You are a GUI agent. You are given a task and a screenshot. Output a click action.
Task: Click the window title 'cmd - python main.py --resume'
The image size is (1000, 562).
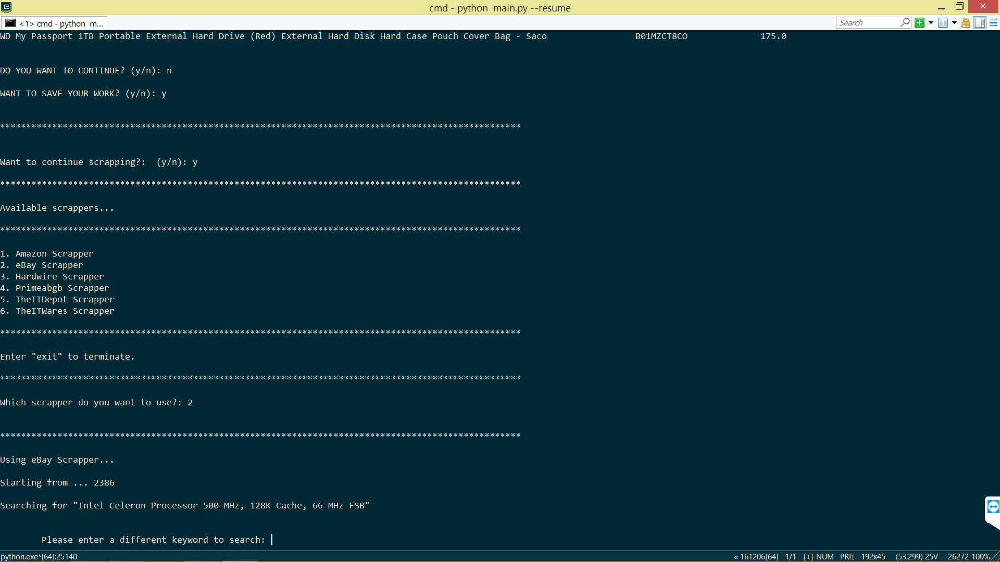pyautogui.click(x=500, y=8)
